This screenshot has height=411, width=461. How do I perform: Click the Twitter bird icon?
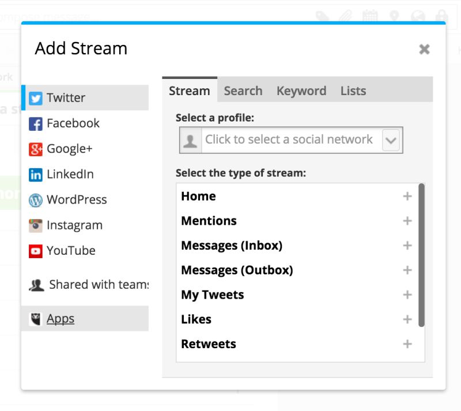[36, 98]
